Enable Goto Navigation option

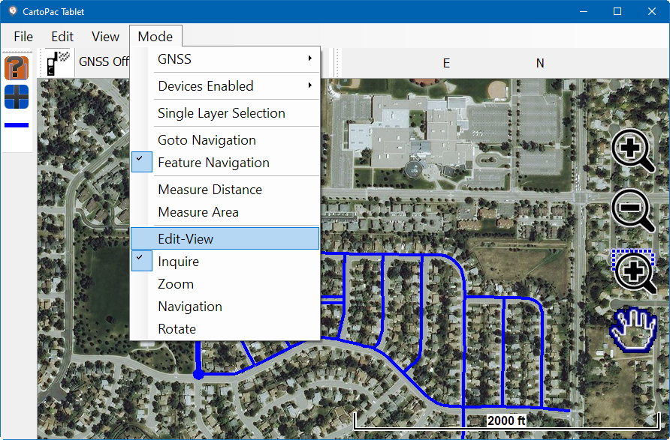[207, 140]
